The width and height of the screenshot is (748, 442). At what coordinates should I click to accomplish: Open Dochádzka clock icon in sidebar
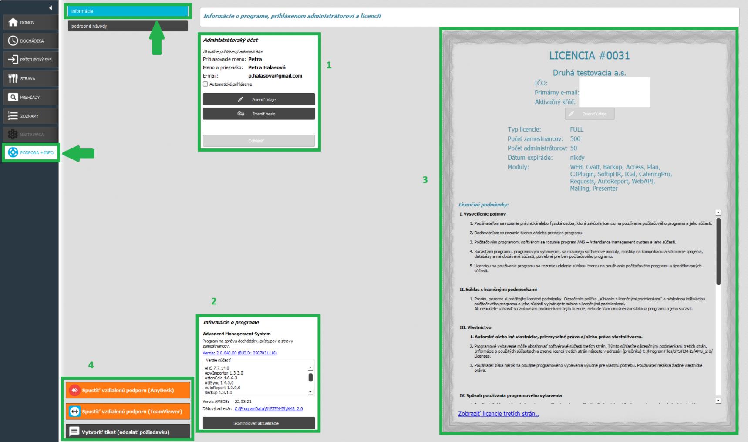[13, 41]
